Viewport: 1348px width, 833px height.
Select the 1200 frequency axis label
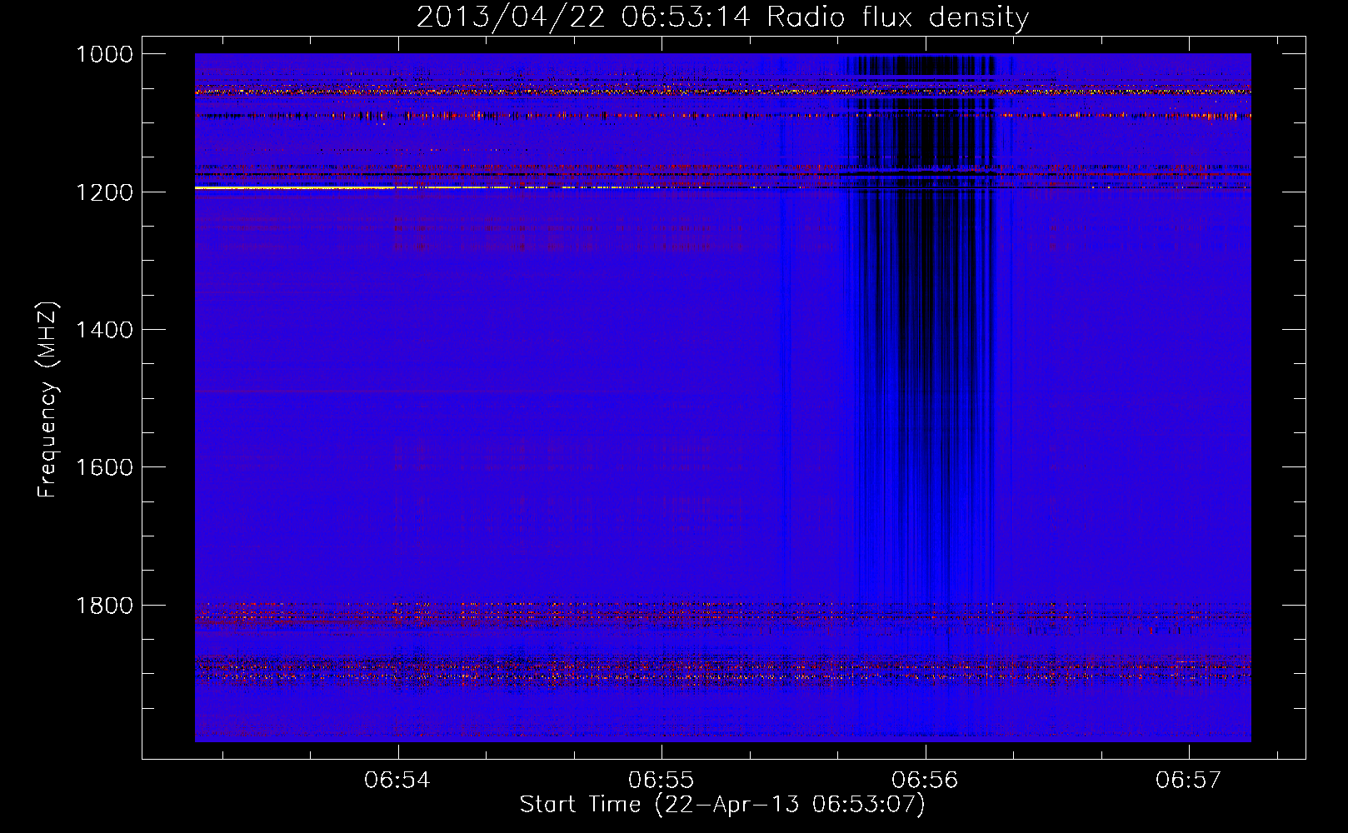click(x=104, y=192)
